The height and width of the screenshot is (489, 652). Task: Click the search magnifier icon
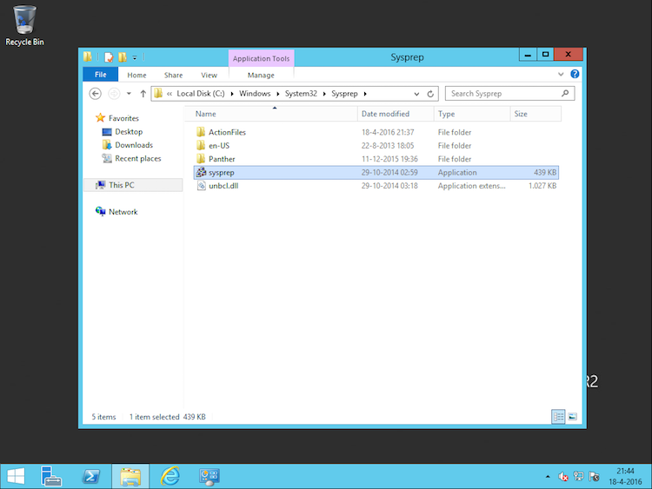[x=565, y=94]
